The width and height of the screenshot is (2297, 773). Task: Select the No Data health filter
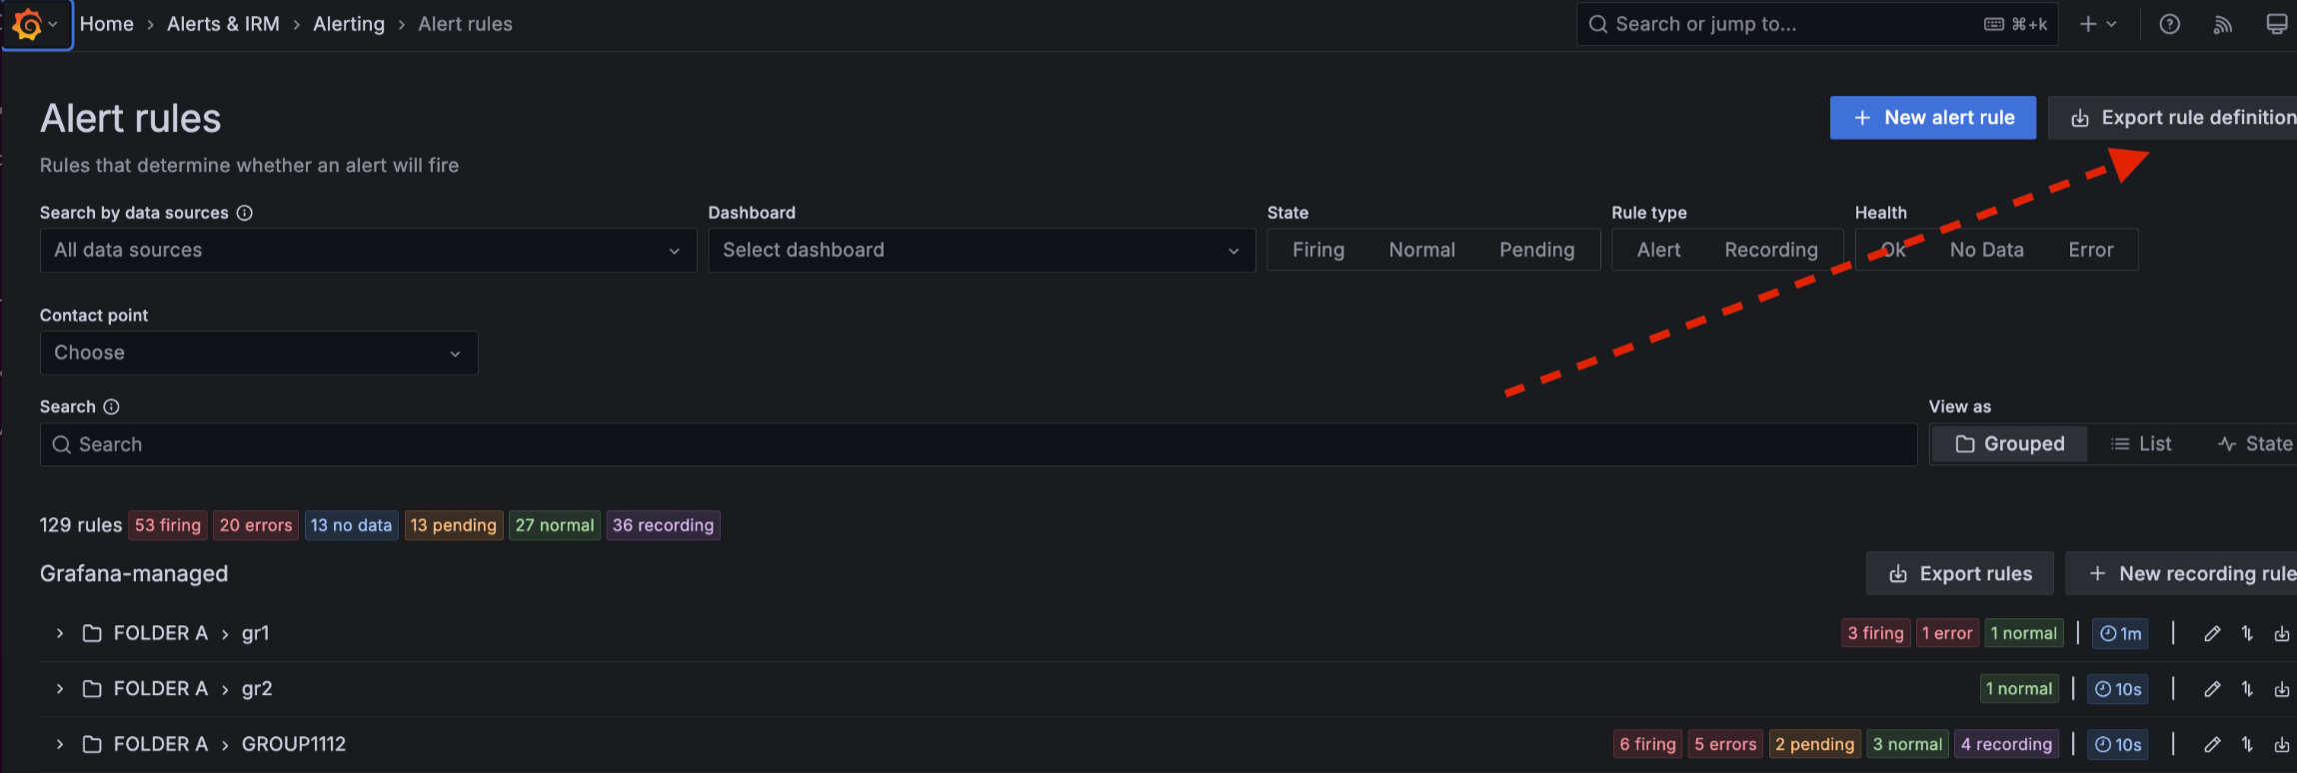[1986, 250]
